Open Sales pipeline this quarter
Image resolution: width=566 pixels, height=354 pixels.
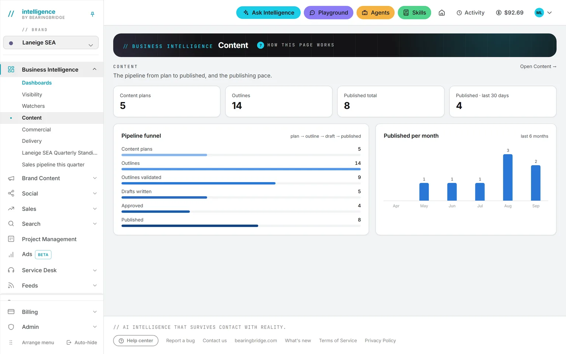53,164
